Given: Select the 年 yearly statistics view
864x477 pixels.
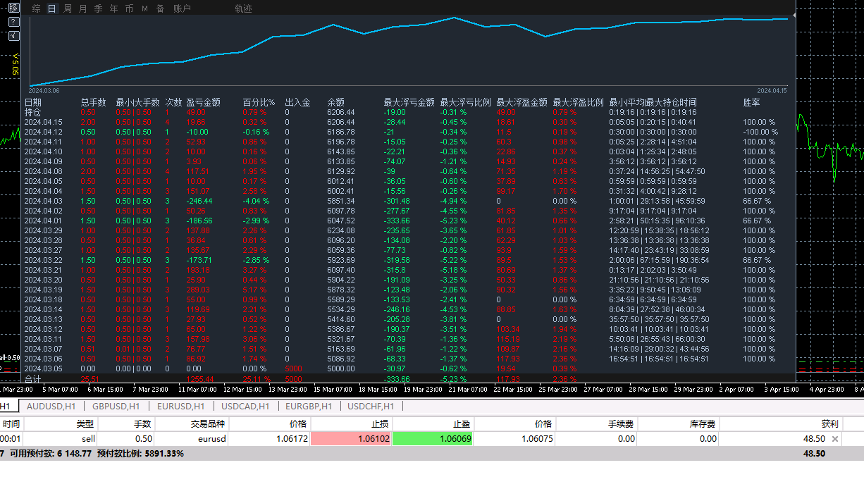Looking at the screenshot, I should (x=113, y=8).
